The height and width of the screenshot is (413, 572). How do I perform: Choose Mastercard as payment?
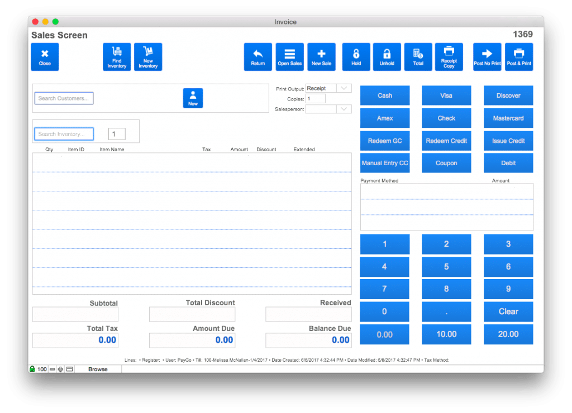pyautogui.click(x=508, y=118)
